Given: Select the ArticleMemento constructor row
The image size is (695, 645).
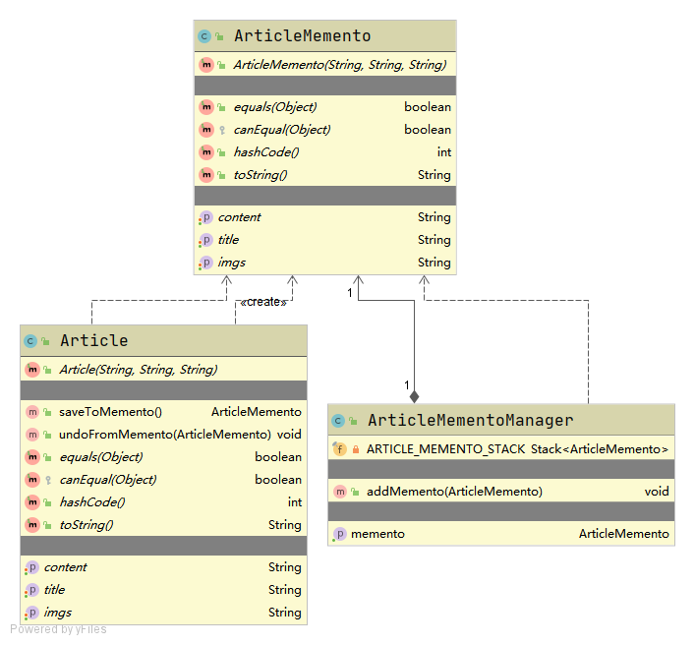Looking at the screenshot, I should click(x=339, y=65).
